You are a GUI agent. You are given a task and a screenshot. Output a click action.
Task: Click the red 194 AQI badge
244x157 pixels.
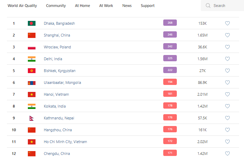click(170, 82)
